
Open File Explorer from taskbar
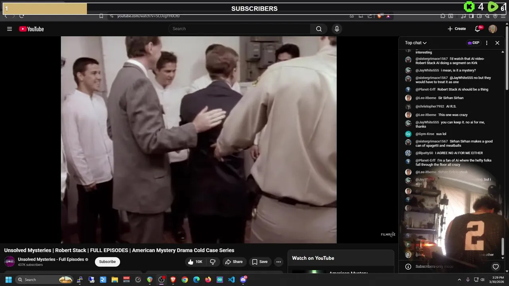pyautogui.click(x=115, y=280)
